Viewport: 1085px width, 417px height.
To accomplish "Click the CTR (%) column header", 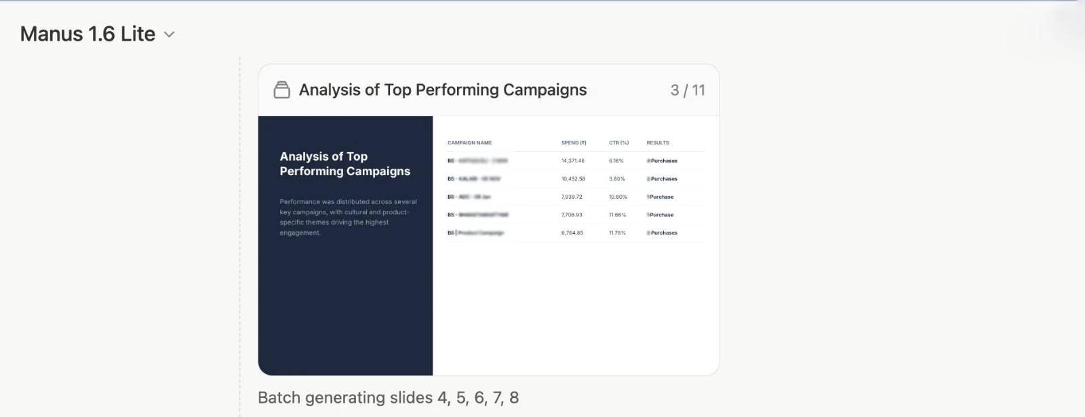I will click(618, 142).
